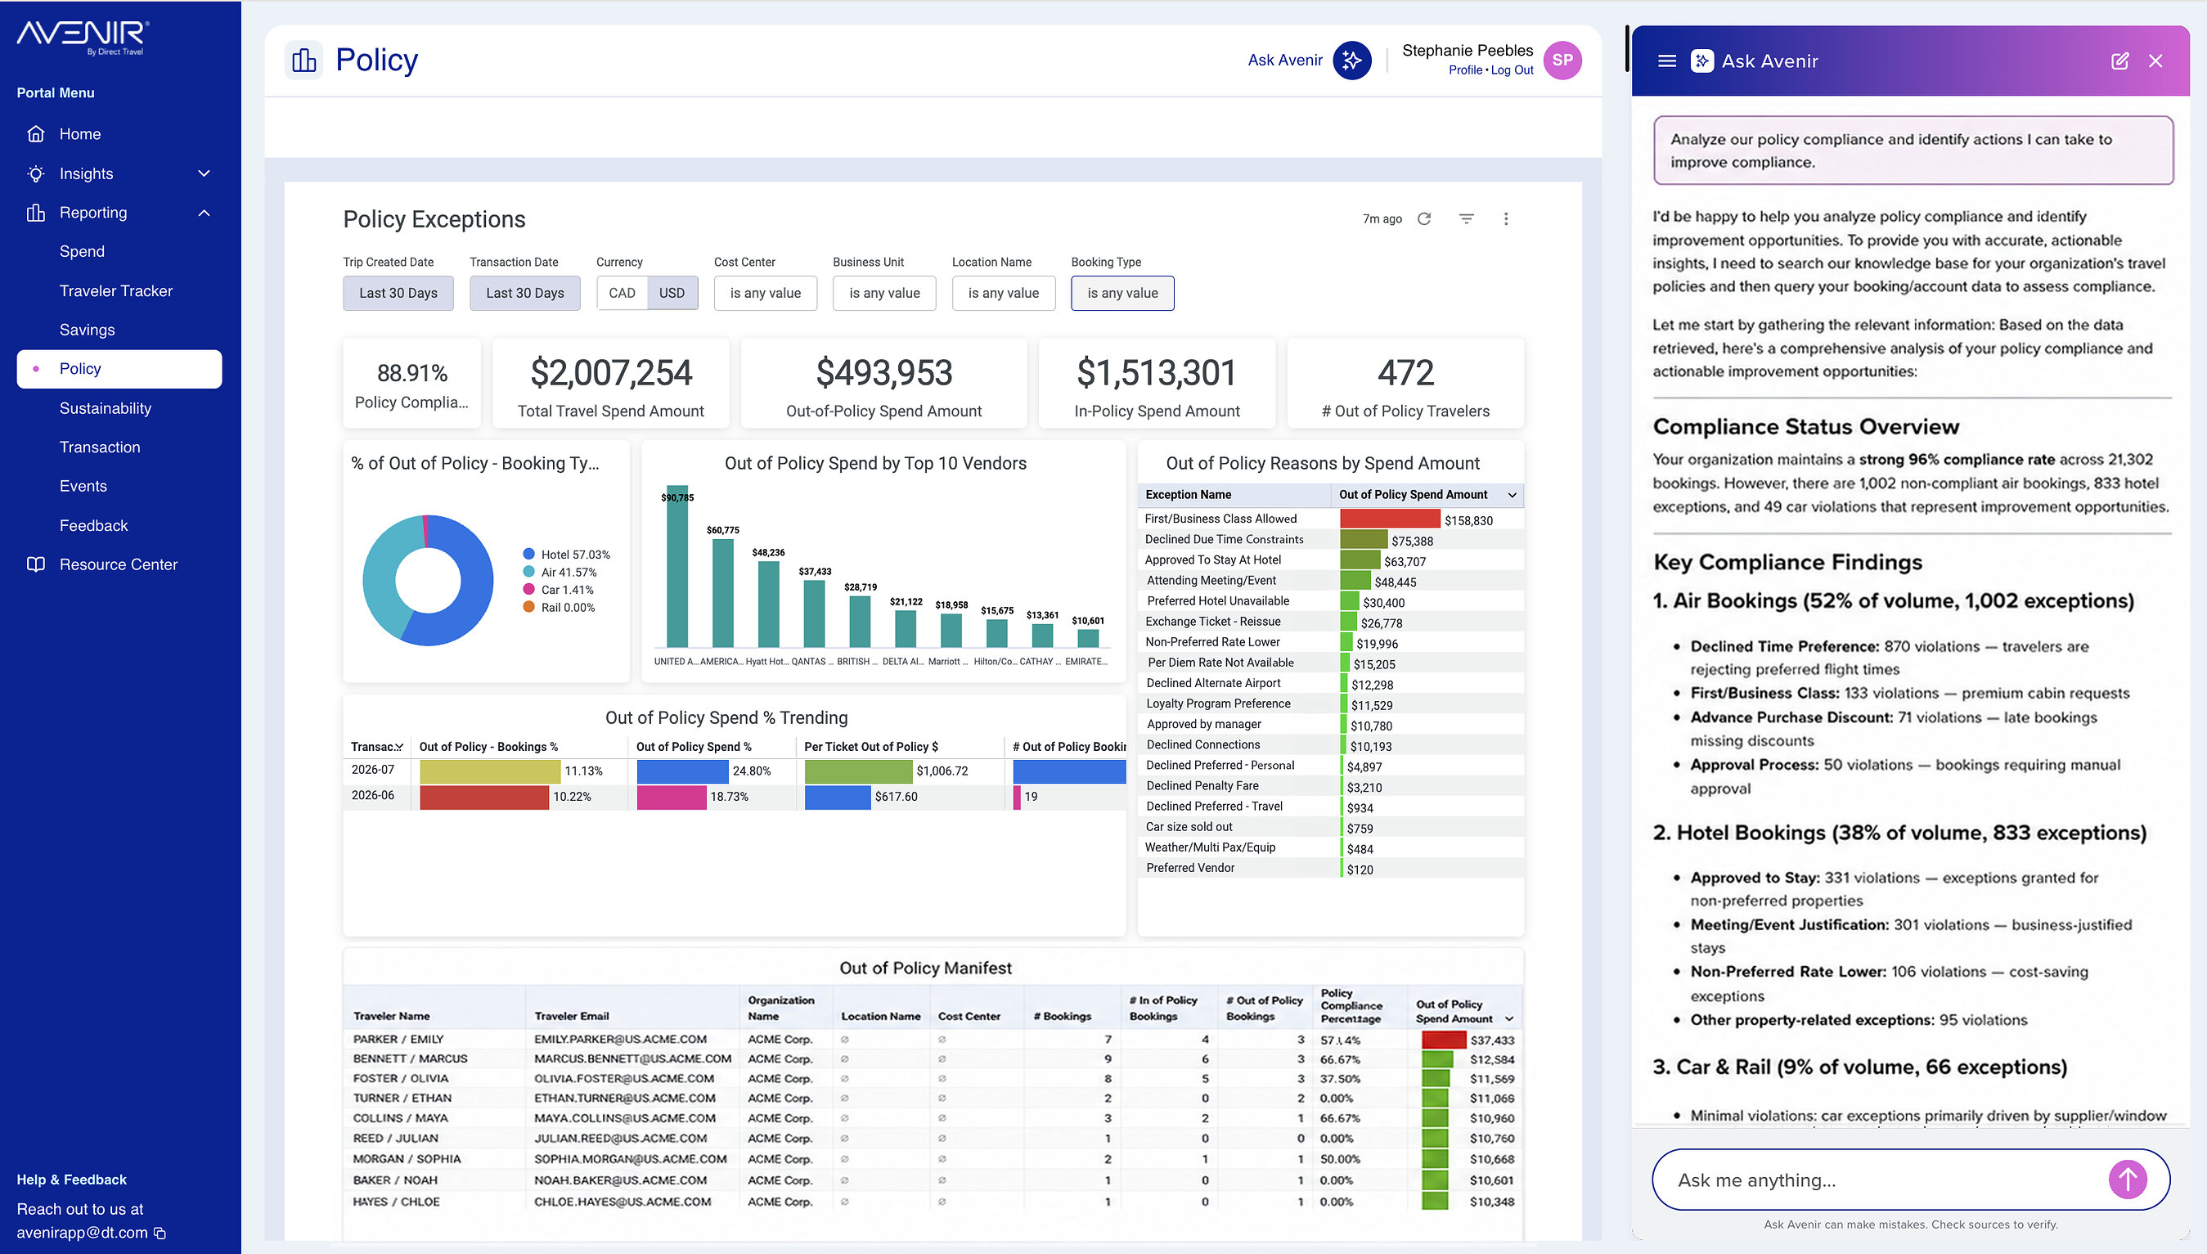
Task: Click the avenirapp@dt.com email link
Action: point(82,1233)
